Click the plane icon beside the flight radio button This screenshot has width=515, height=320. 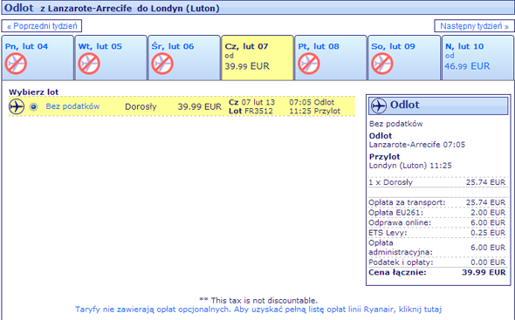point(17,106)
